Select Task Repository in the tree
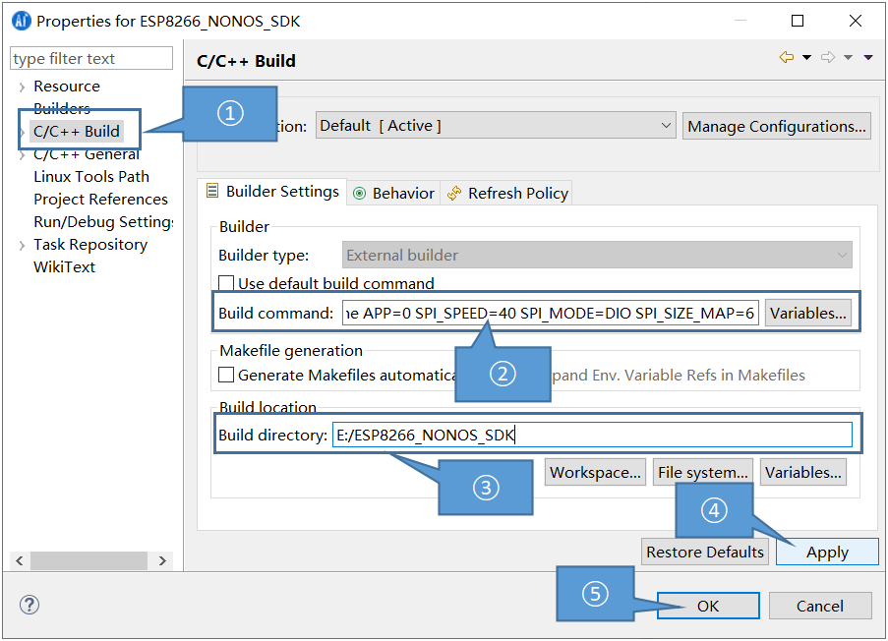Image resolution: width=888 pixels, height=641 pixels. pyautogui.click(x=90, y=245)
